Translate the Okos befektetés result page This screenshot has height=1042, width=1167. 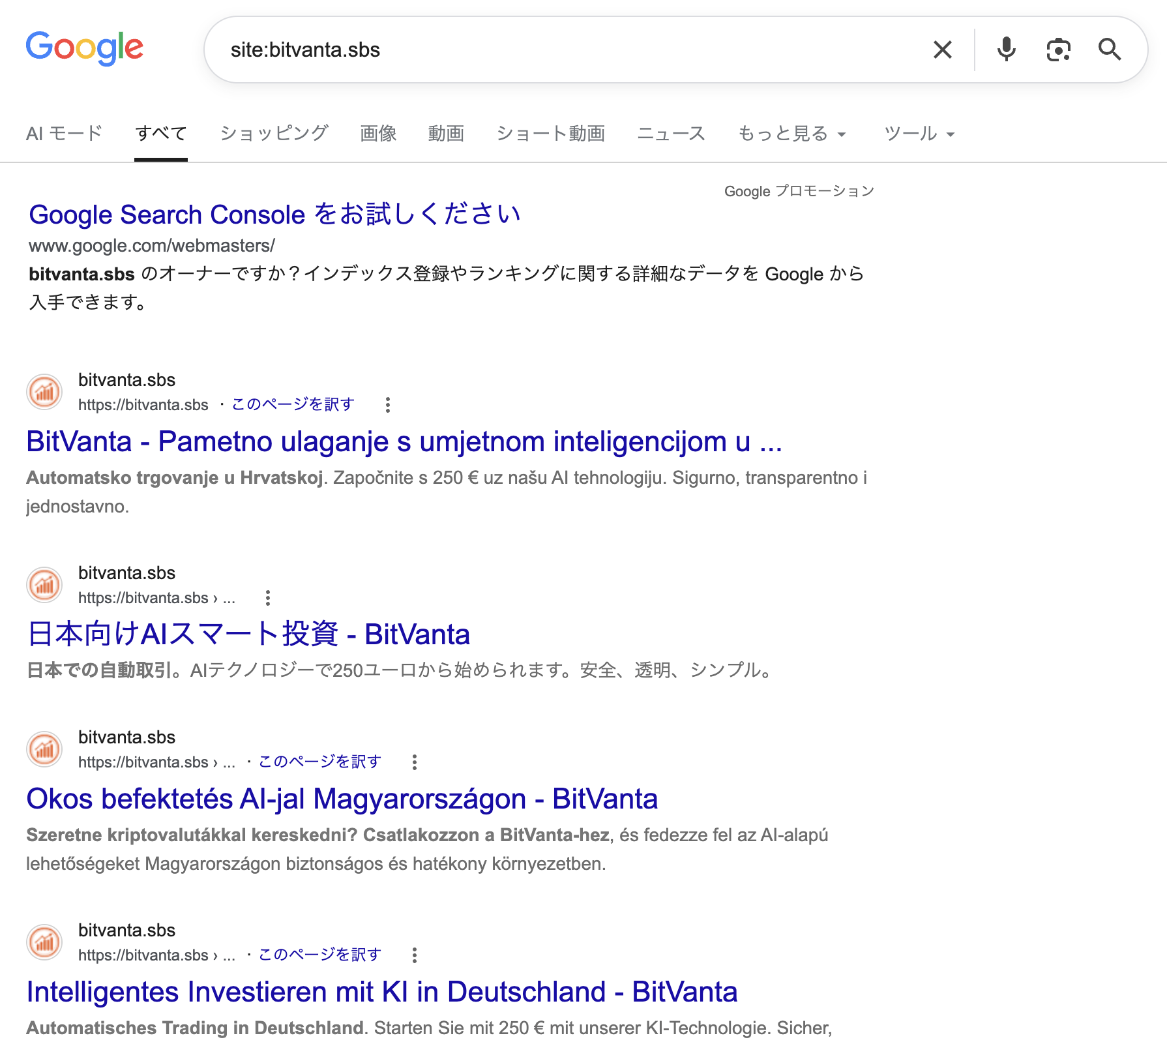(x=319, y=762)
